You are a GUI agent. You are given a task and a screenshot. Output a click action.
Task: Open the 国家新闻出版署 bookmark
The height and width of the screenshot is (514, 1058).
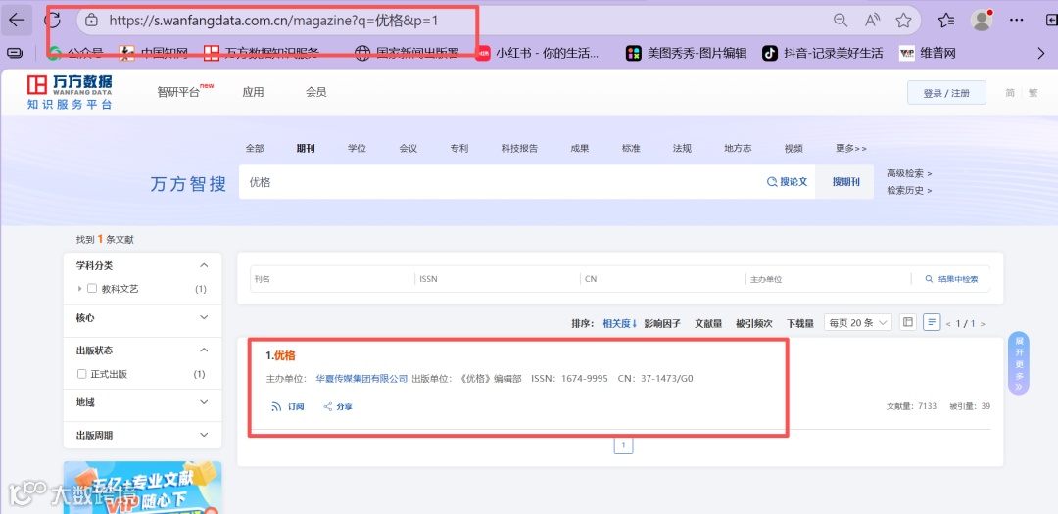pos(408,53)
